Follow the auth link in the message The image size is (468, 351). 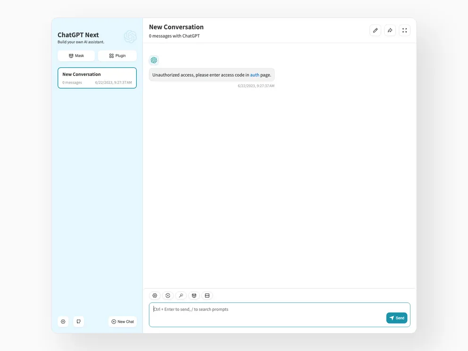[254, 75]
